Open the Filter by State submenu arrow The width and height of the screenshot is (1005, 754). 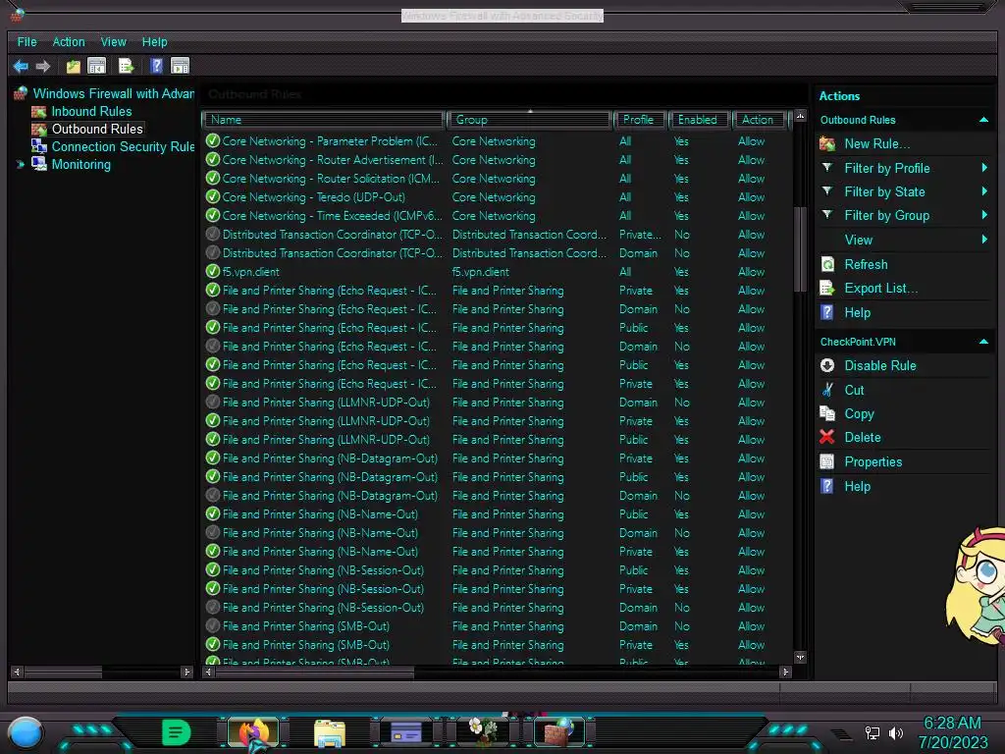point(984,191)
